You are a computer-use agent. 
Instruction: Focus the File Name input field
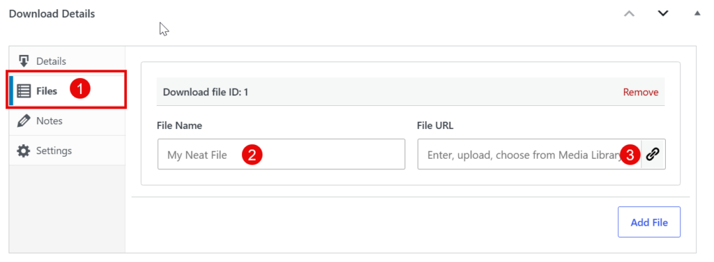click(x=282, y=154)
